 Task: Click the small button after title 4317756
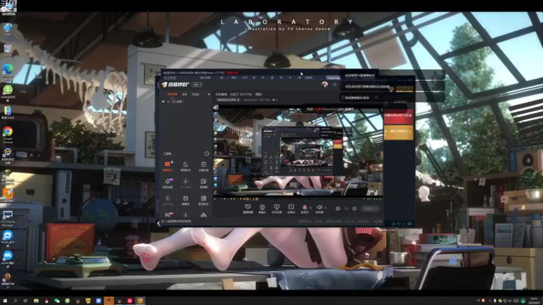259,94
